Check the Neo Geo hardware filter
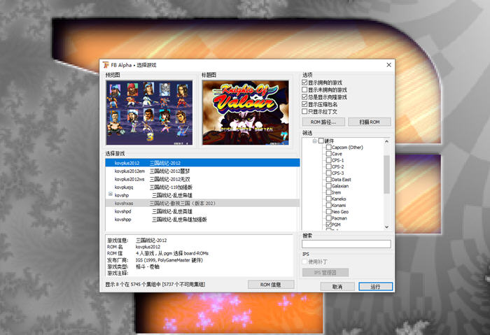 point(328,212)
